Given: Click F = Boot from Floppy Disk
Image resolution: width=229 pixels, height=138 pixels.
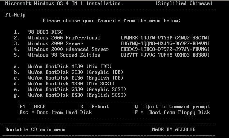Looking at the screenshot, I should point(172,113).
